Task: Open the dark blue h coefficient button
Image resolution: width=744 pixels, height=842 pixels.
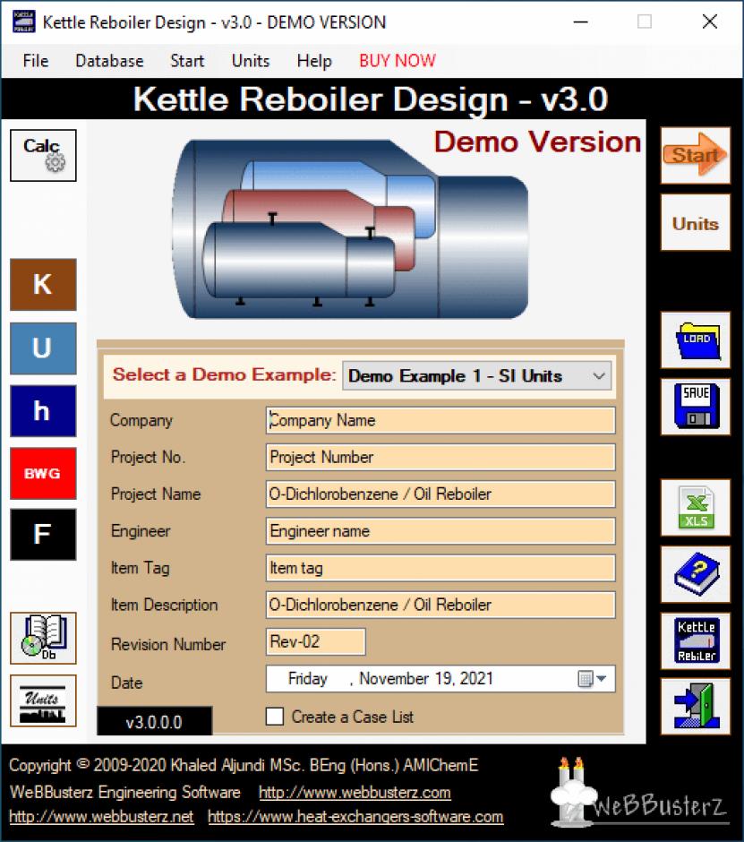Action: click(x=43, y=411)
